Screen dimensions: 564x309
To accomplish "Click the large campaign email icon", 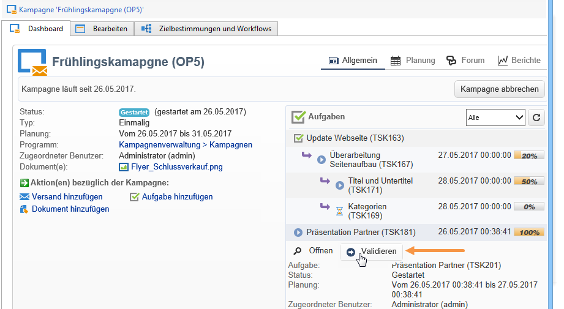I will [32, 62].
